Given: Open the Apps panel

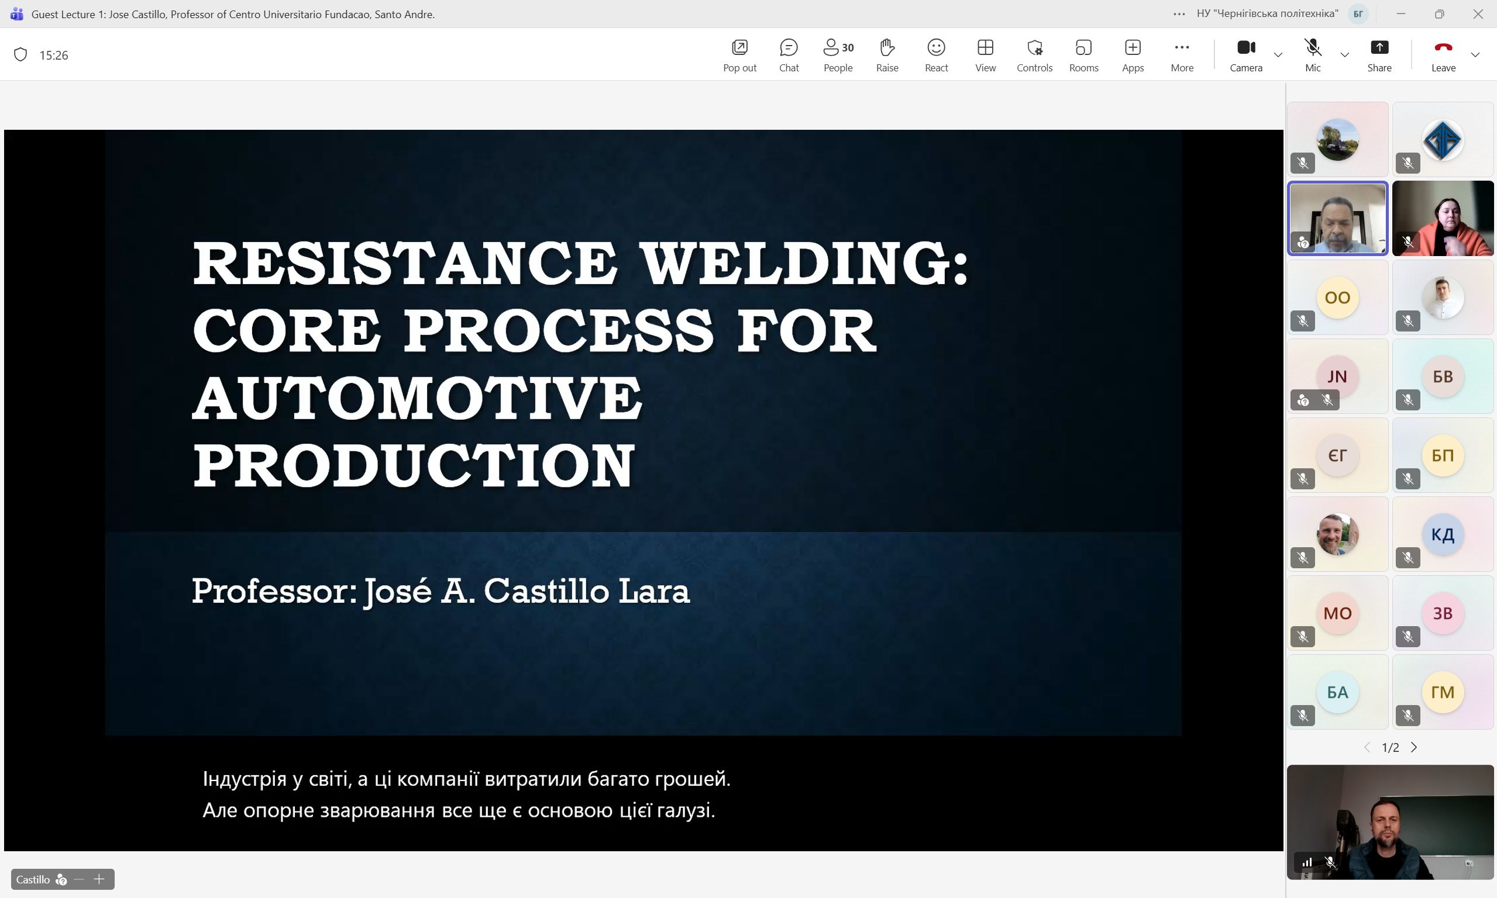Looking at the screenshot, I should 1133,54.
